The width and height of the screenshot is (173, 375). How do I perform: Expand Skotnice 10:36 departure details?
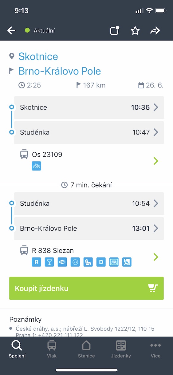pyautogui.click(x=89, y=107)
